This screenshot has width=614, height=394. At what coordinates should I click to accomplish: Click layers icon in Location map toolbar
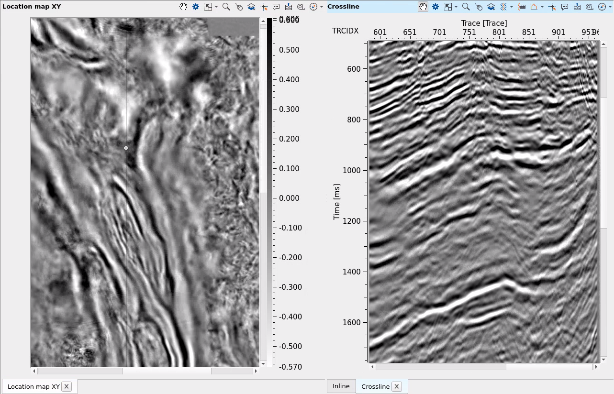coord(251,7)
